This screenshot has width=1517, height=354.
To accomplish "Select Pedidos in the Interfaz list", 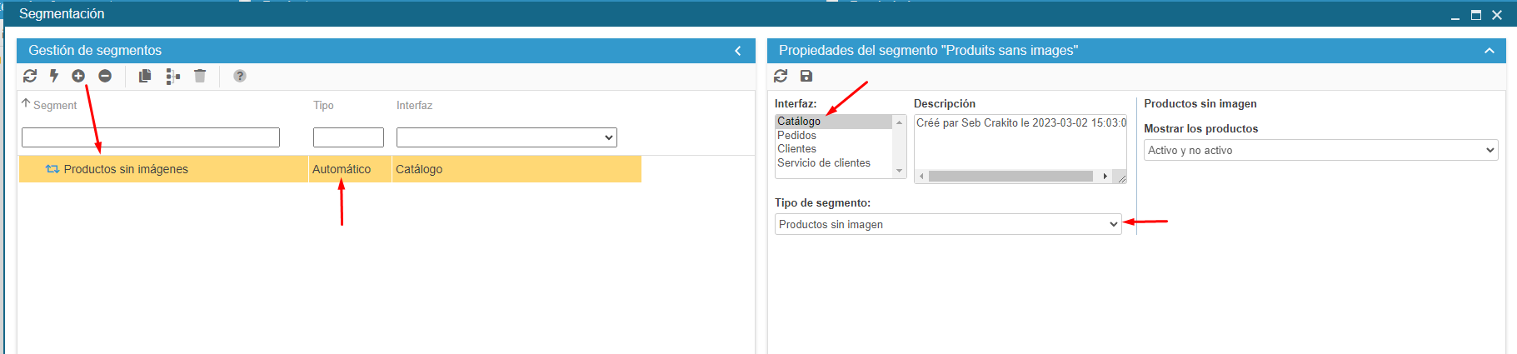I will [797, 135].
